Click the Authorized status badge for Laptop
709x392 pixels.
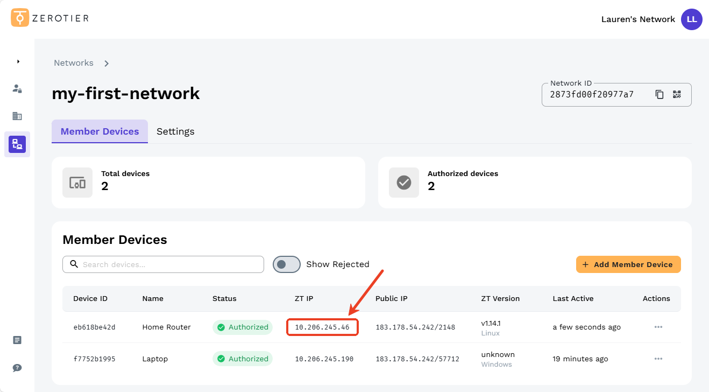(243, 359)
